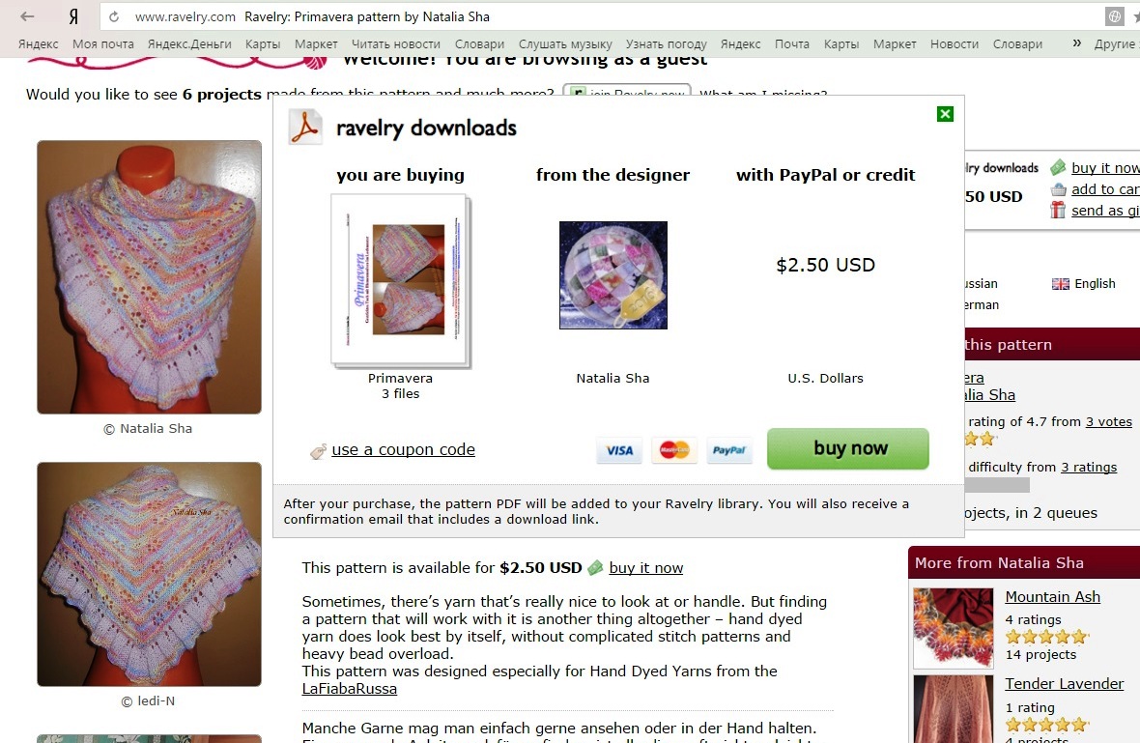Expand more bookmarks with the » chevron
Viewport: 1140px width, 743px height.
pyautogui.click(x=1077, y=43)
